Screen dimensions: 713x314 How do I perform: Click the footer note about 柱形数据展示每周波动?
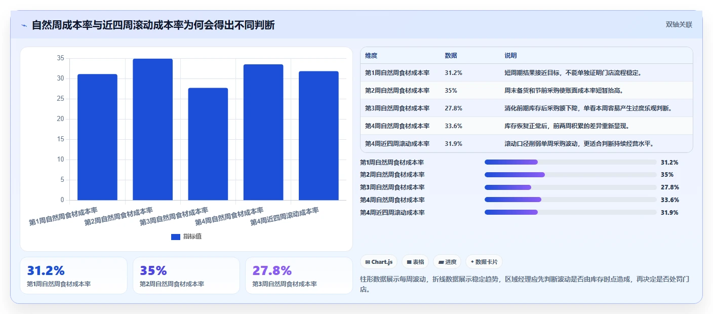525,284
